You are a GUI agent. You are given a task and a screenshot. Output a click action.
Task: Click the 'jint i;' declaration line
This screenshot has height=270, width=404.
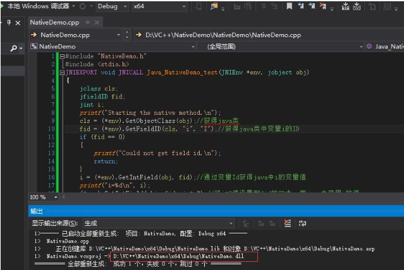pos(92,105)
